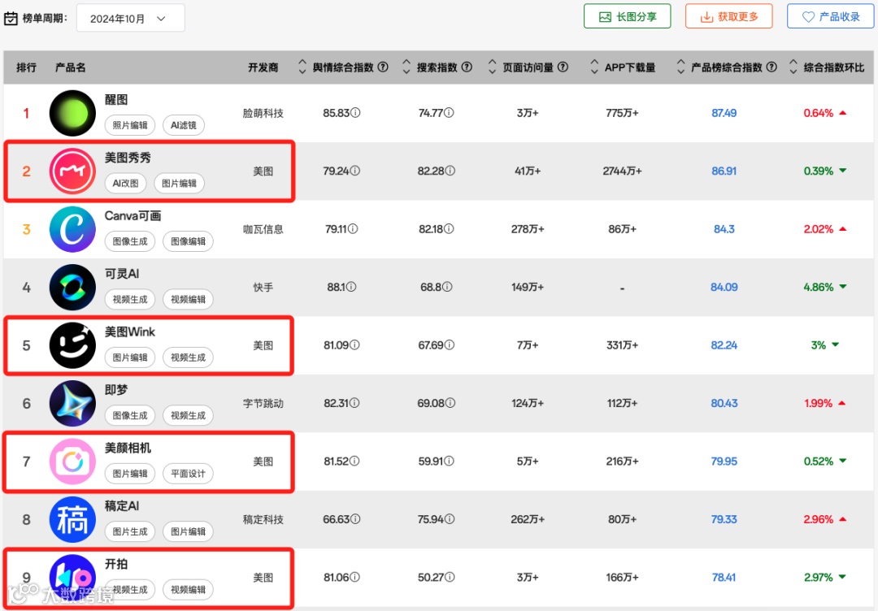Open the 美图秀秀 app icon

coord(73,171)
